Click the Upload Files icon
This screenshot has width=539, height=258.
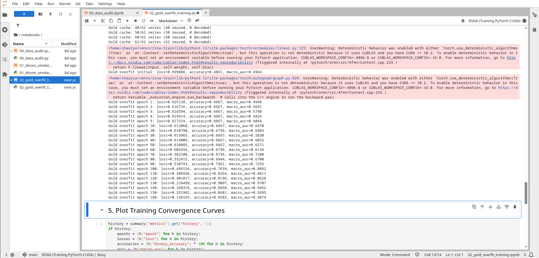pyautogui.click(x=51, y=14)
